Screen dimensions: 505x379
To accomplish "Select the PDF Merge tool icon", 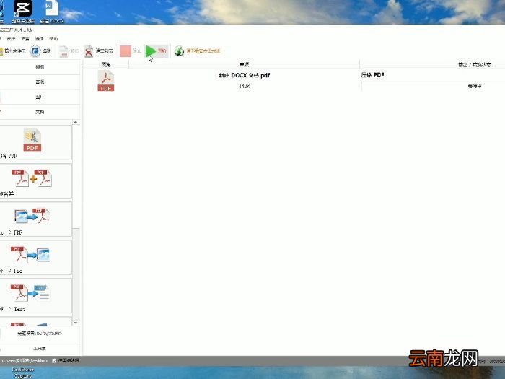I will [32, 178].
